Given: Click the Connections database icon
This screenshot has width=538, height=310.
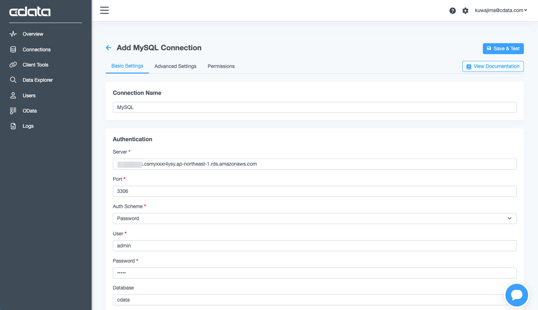Looking at the screenshot, I should (x=13, y=50).
